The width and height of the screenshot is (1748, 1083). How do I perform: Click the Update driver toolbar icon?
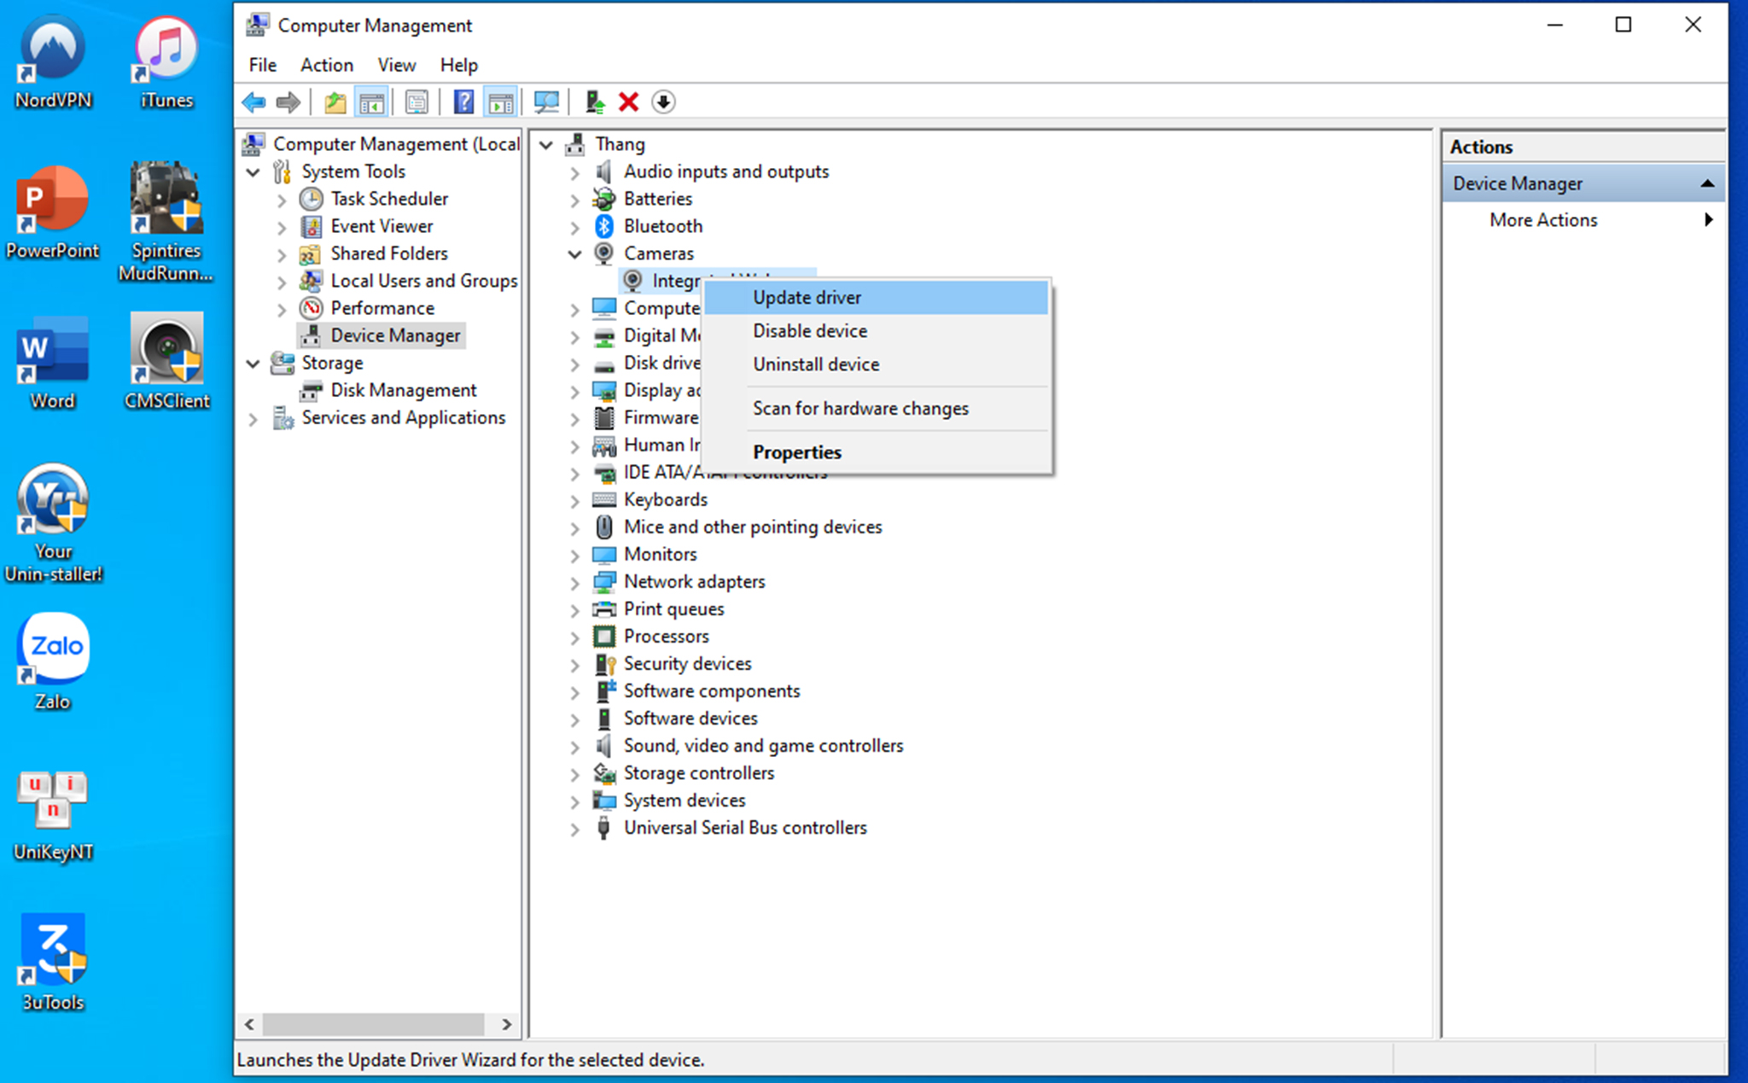point(595,102)
